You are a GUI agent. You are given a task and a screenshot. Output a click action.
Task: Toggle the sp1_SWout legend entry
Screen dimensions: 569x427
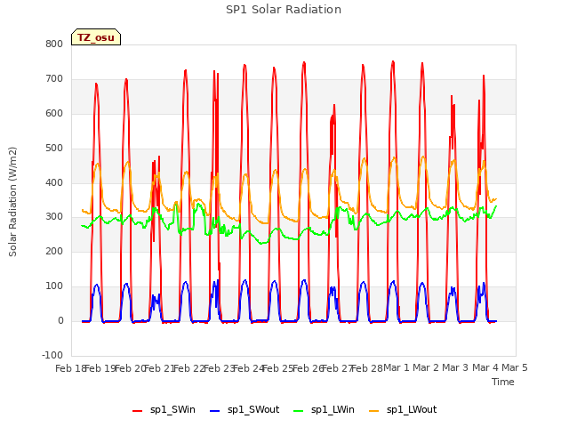point(244,410)
